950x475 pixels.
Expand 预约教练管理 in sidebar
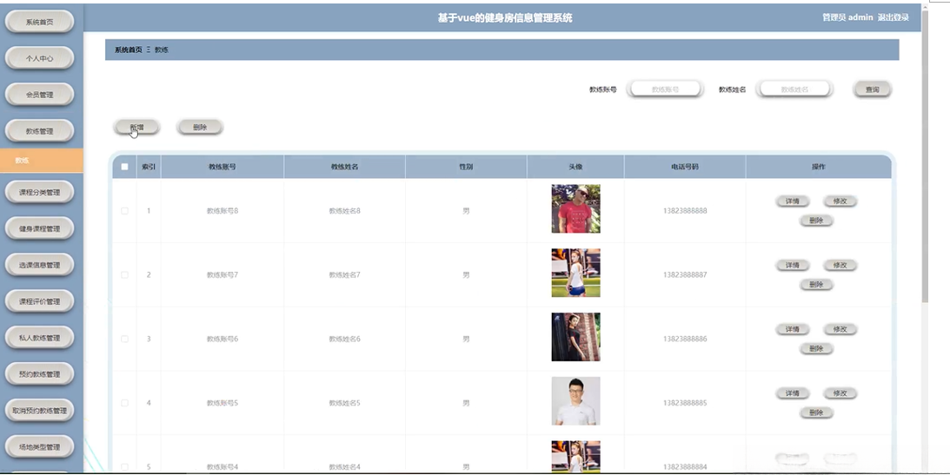[x=39, y=374]
